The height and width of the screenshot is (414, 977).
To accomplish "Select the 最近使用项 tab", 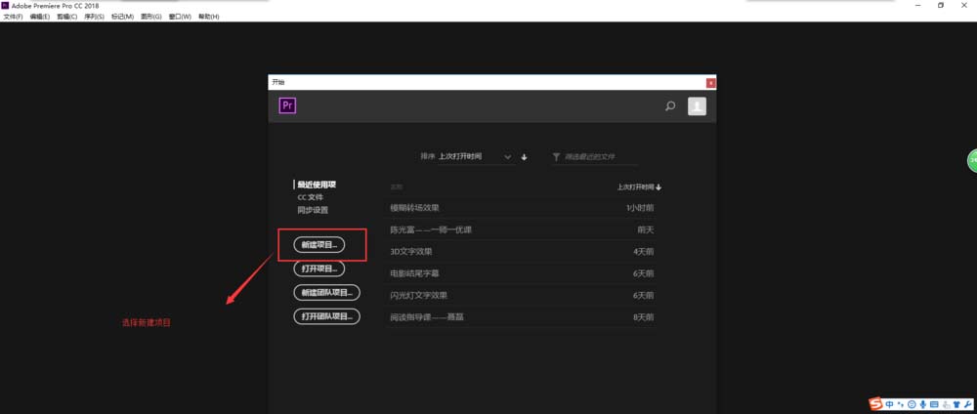I will click(x=317, y=185).
